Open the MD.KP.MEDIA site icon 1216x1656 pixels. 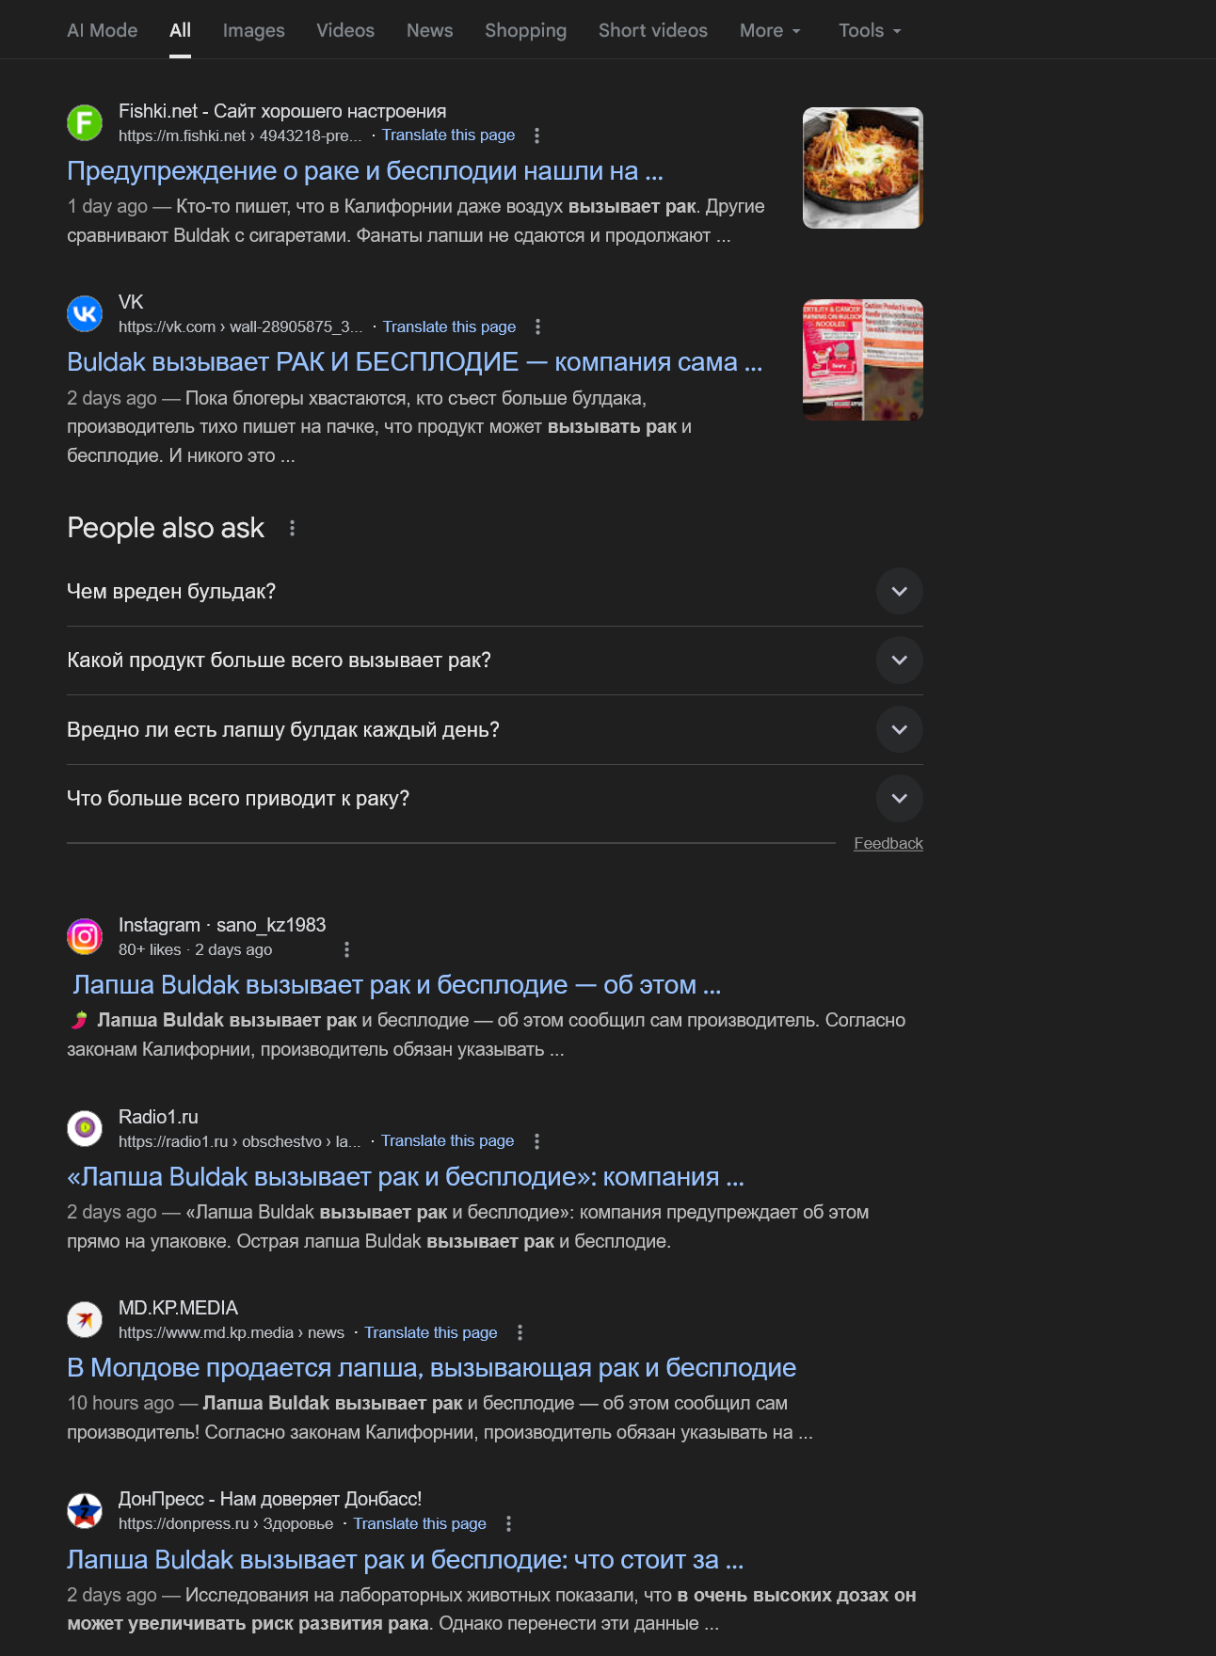(85, 1319)
